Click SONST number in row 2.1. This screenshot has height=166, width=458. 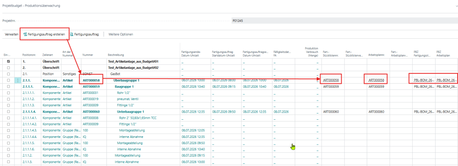click(88, 74)
